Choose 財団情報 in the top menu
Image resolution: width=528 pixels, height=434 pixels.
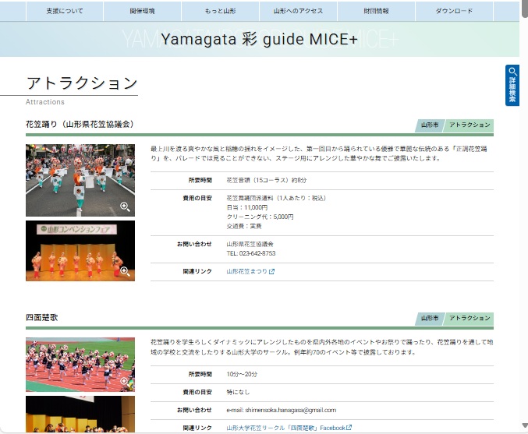click(x=376, y=12)
